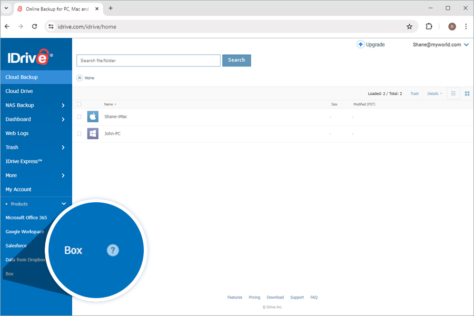Select Box in the products list
Screen dimensions: 474x316
[x=9, y=274]
